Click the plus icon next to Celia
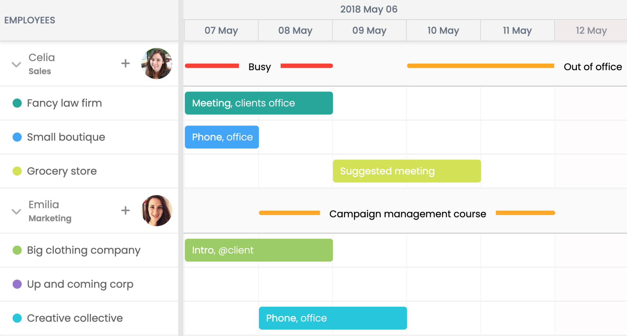Screen dimensions: 627x336 [x=125, y=64]
